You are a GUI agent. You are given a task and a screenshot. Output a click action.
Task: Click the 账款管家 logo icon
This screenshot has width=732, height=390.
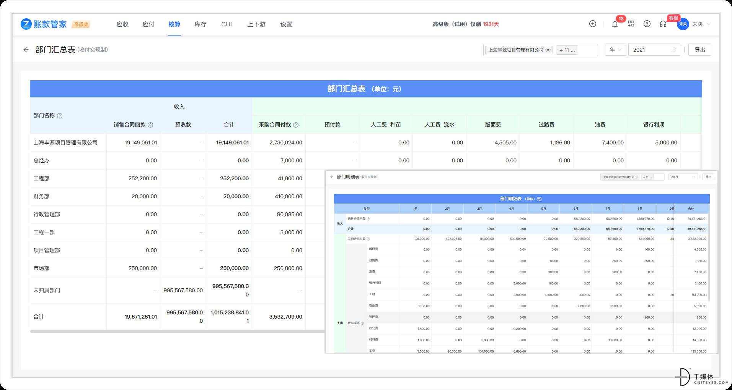coord(26,24)
